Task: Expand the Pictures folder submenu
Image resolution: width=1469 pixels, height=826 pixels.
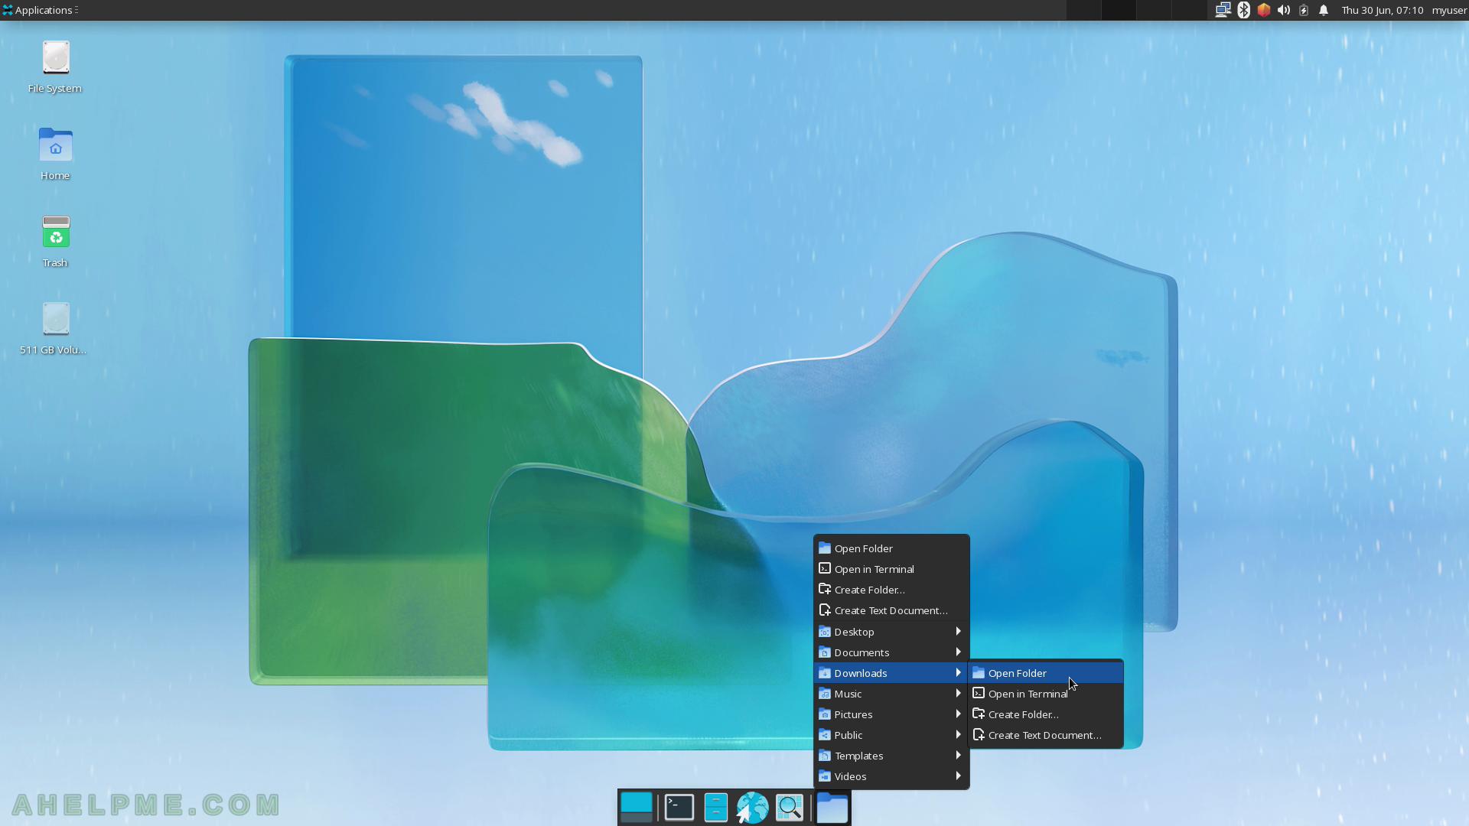Action: click(891, 714)
